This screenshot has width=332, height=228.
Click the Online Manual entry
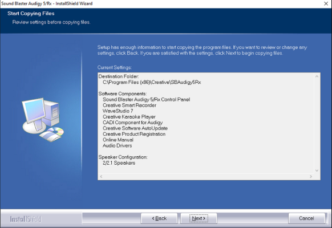point(118,140)
